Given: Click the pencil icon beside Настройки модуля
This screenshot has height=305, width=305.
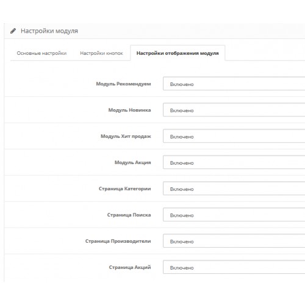Looking at the screenshot, I should 13,31.
